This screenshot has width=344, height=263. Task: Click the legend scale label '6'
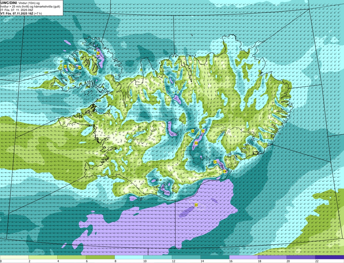(87, 261)
